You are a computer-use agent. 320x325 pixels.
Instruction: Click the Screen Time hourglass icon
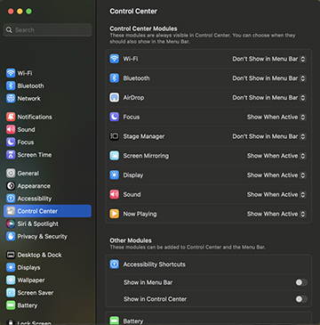11,155
